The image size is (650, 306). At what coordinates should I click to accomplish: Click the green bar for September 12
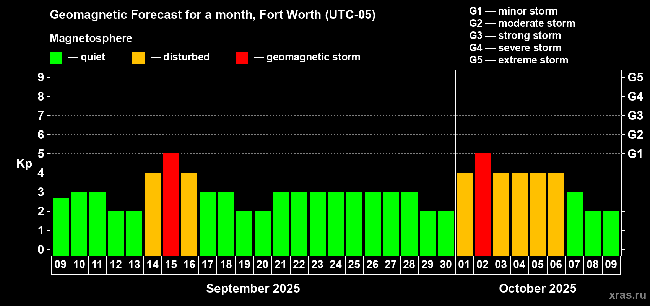coord(116,233)
